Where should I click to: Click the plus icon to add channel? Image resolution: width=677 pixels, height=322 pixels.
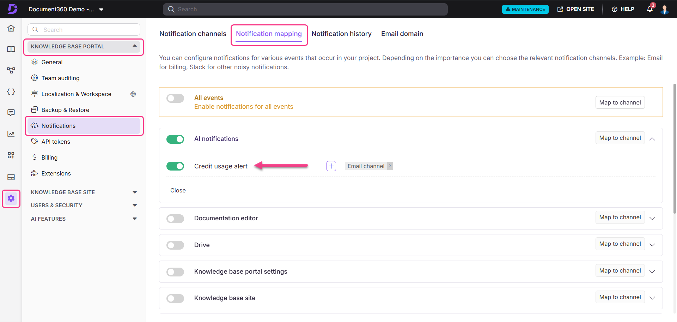[x=331, y=166]
